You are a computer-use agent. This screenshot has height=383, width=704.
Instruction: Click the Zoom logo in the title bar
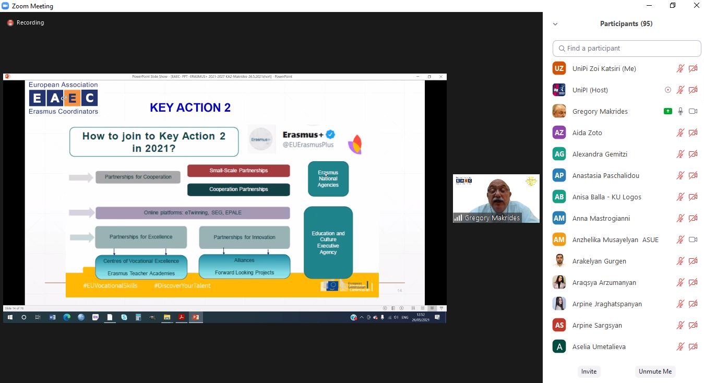click(6, 6)
